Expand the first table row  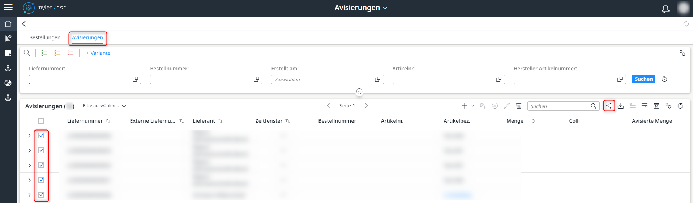tap(29, 136)
